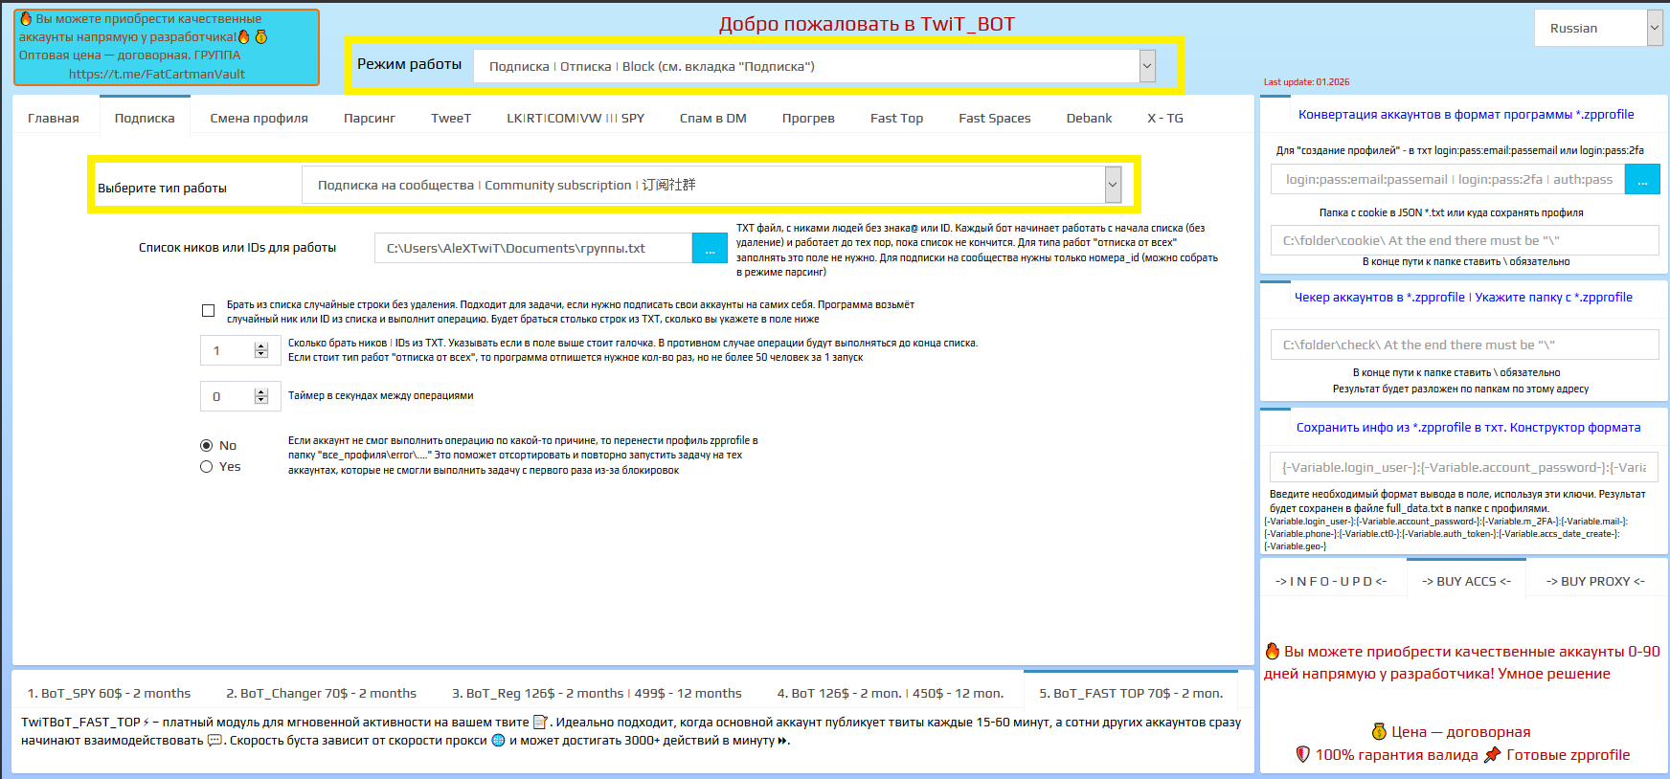The height and width of the screenshot is (779, 1670).
Task: Open the BUY PROXY tab
Action: coord(1595,582)
